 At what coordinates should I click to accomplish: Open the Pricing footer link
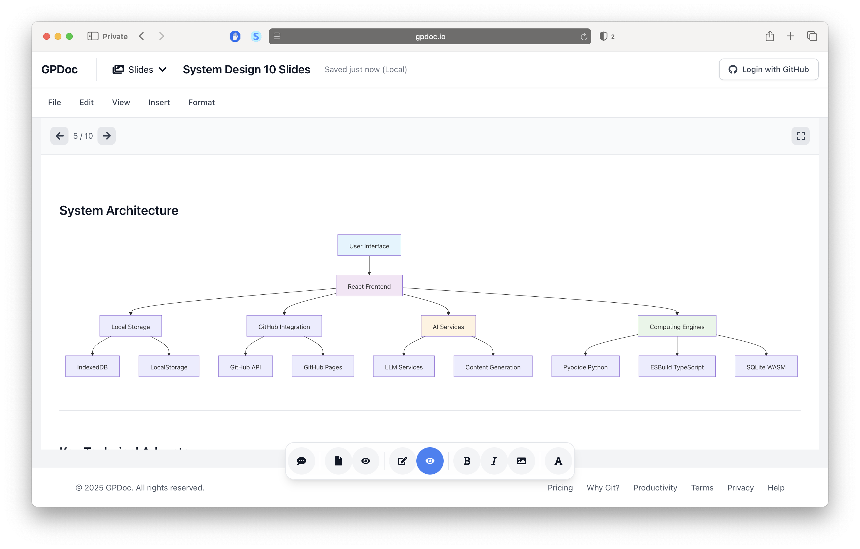coord(560,488)
